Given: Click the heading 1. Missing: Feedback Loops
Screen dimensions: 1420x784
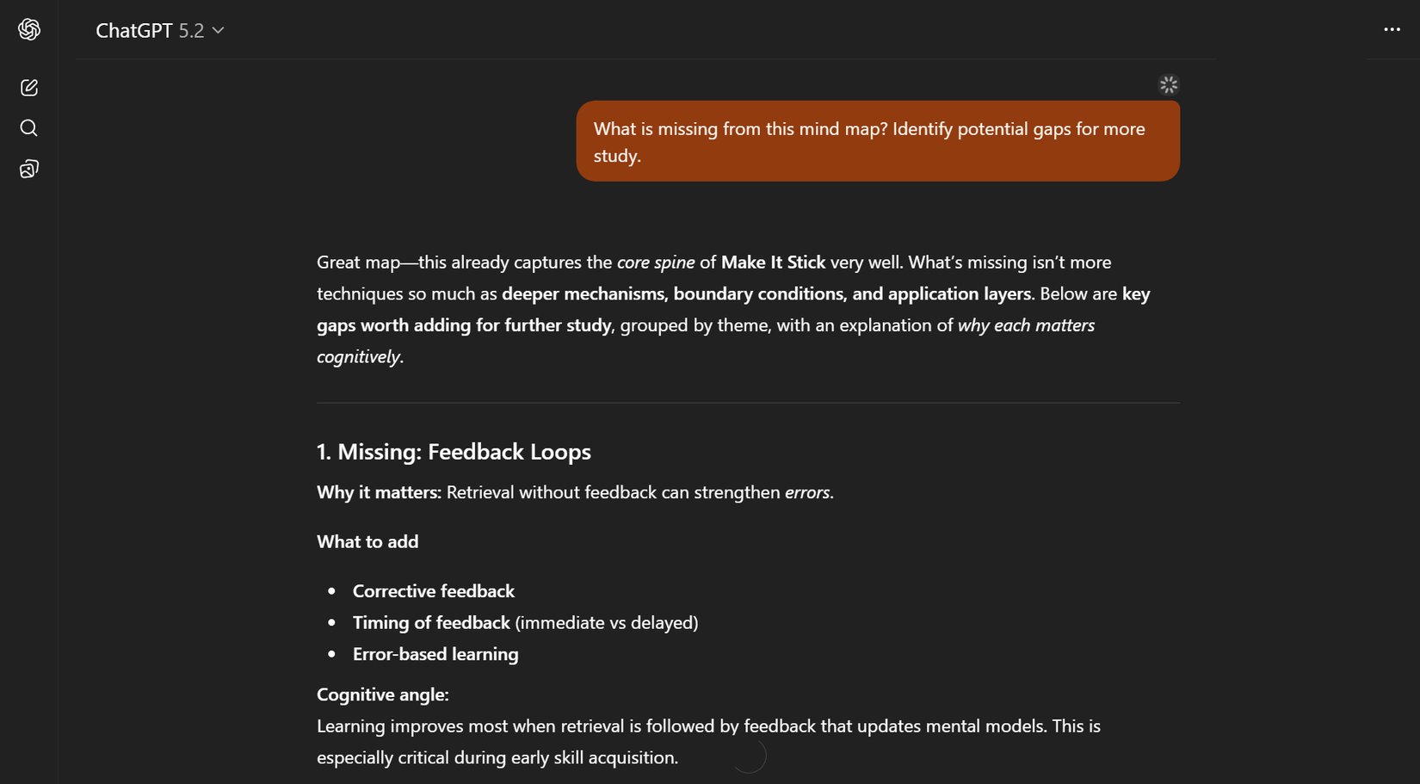Looking at the screenshot, I should point(454,451).
